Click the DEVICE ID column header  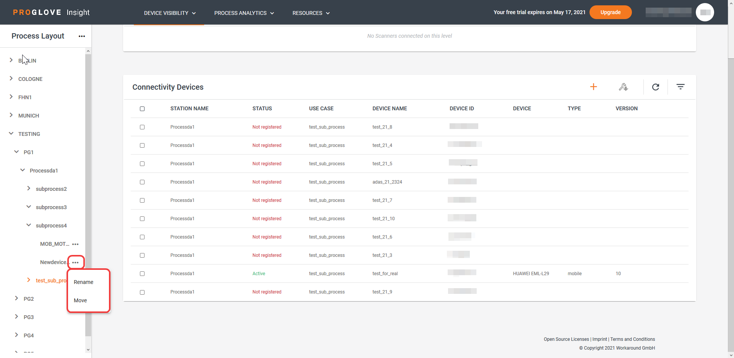coord(461,109)
